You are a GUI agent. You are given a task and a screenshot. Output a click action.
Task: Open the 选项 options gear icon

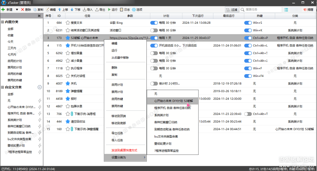pyautogui.click(x=134, y=9)
